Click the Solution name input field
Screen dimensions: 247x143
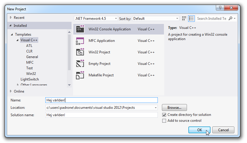(102, 115)
